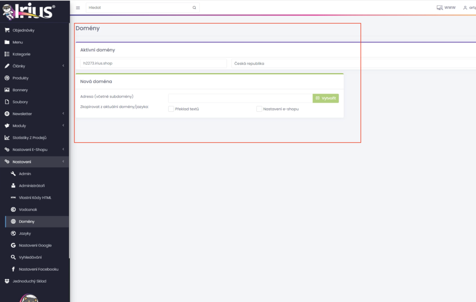The height and width of the screenshot is (302, 476).
Task: Collapse the Nastavení section chevron
Action: [x=63, y=161]
